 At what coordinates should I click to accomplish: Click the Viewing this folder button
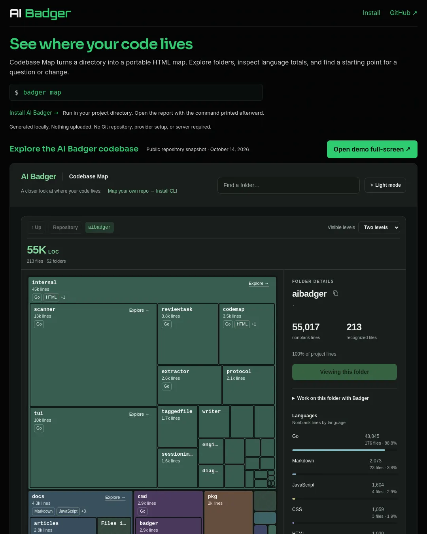(344, 372)
